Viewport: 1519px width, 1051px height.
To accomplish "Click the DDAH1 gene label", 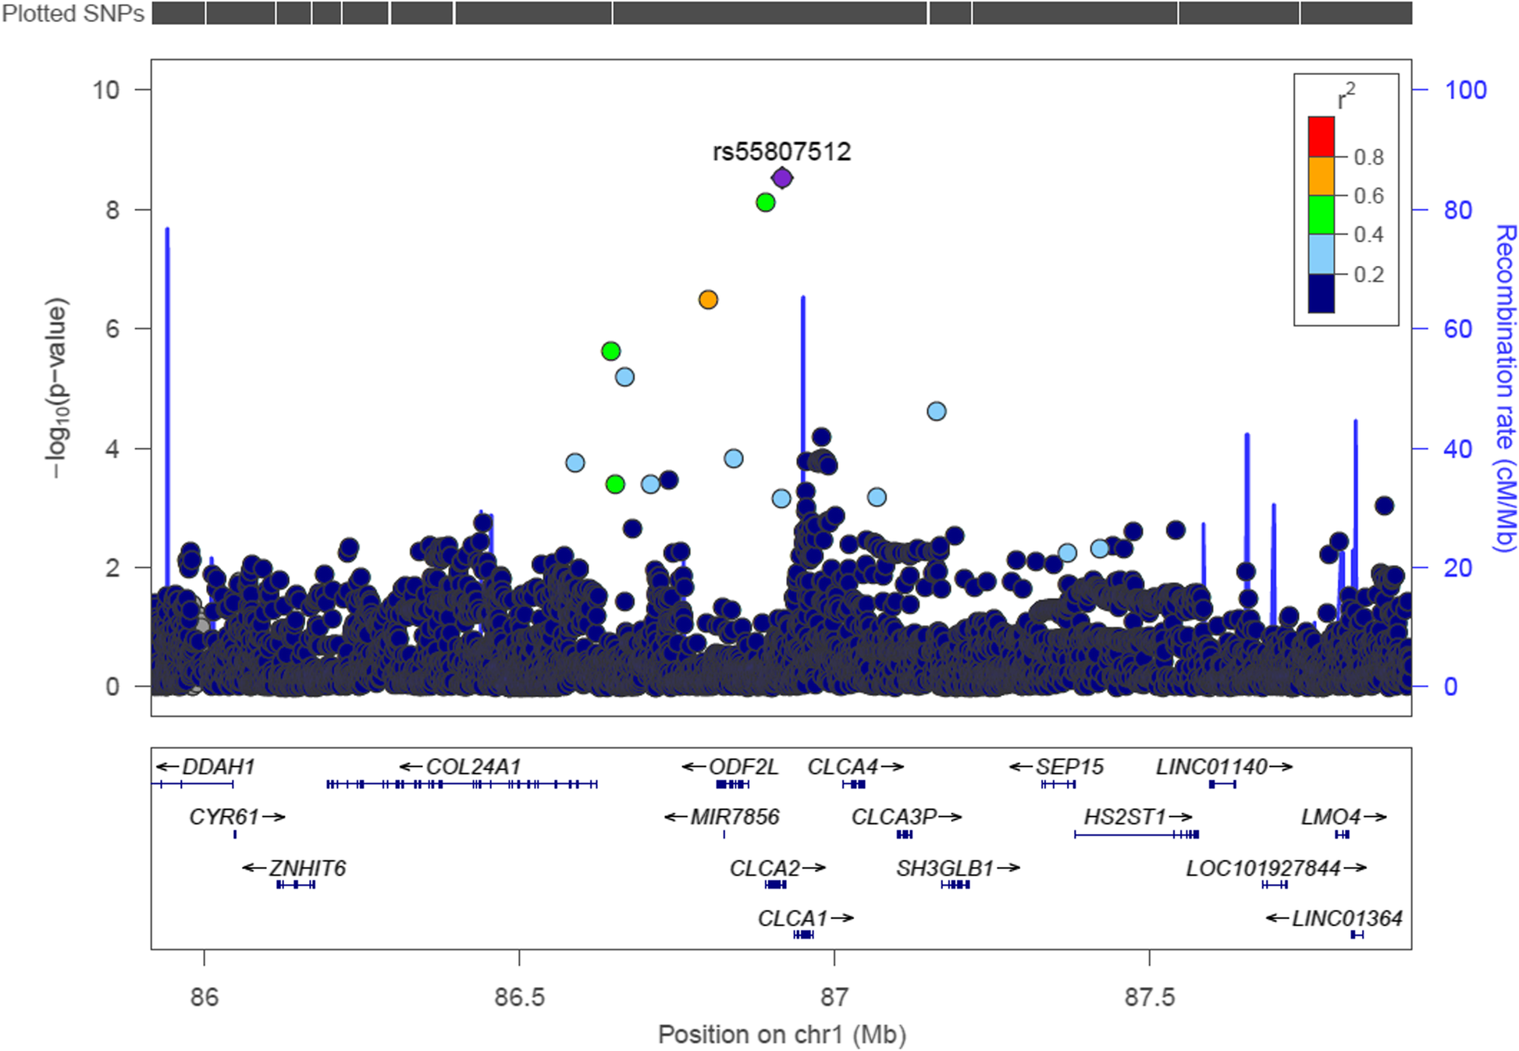I will (218, 767).
